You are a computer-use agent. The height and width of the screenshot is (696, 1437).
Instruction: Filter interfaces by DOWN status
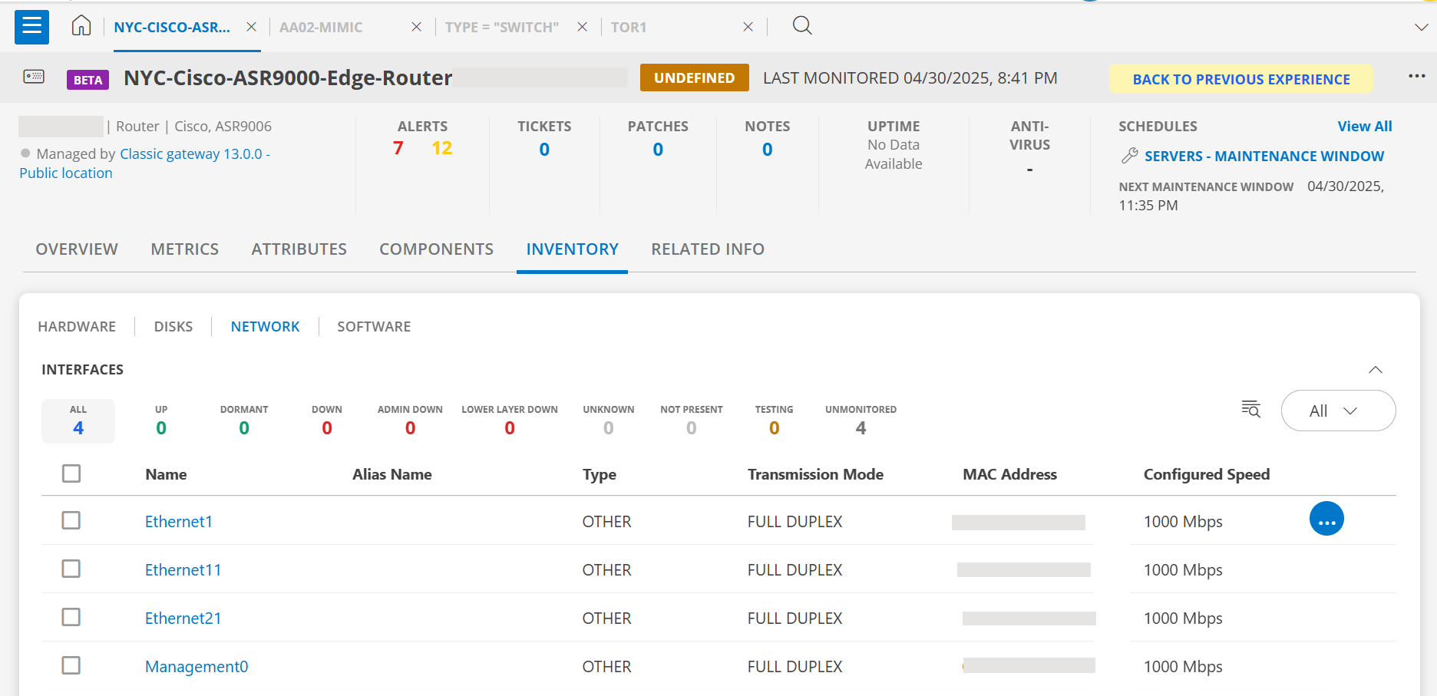click(x=327, y=421)
